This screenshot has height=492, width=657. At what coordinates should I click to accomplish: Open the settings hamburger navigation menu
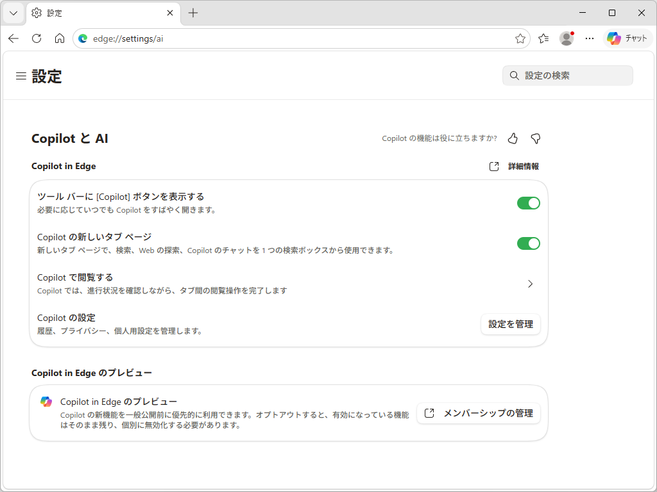[21, 76]
